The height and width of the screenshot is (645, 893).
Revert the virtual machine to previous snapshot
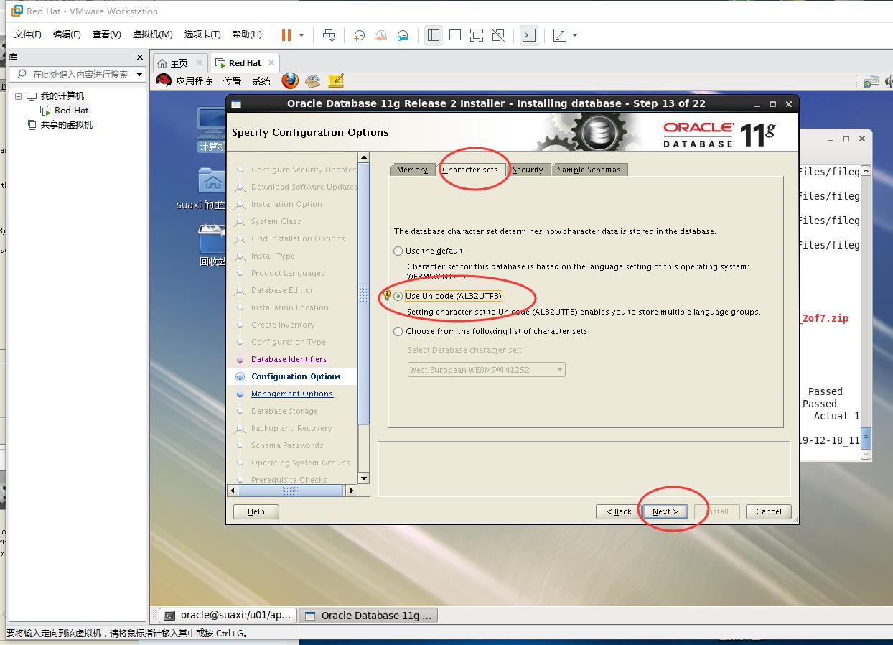381,34
